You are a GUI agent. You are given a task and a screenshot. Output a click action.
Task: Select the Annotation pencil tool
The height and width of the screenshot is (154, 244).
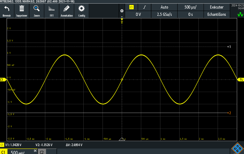67,11
